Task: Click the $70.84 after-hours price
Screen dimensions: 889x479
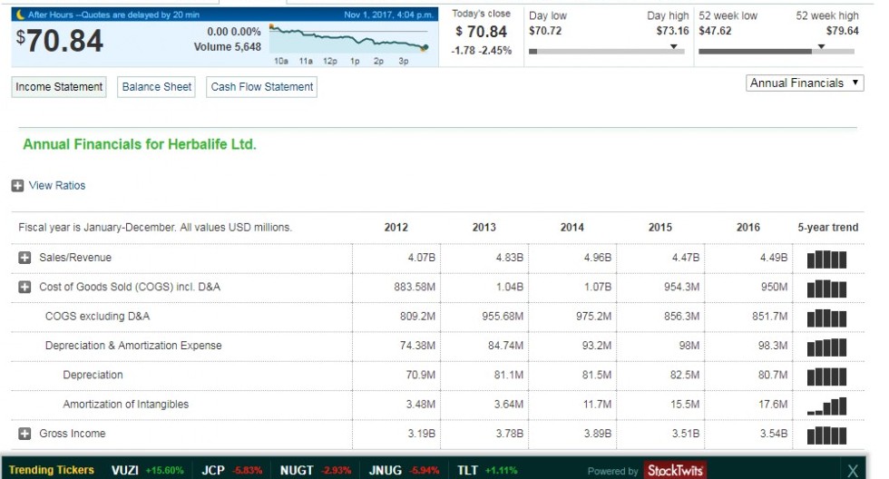Action: pyautogui.click(x=60, y=41)
